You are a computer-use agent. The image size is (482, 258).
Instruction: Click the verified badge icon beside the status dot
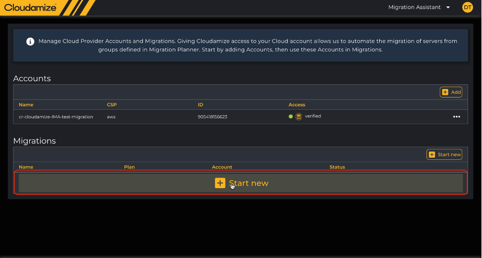tap(299, 116)
